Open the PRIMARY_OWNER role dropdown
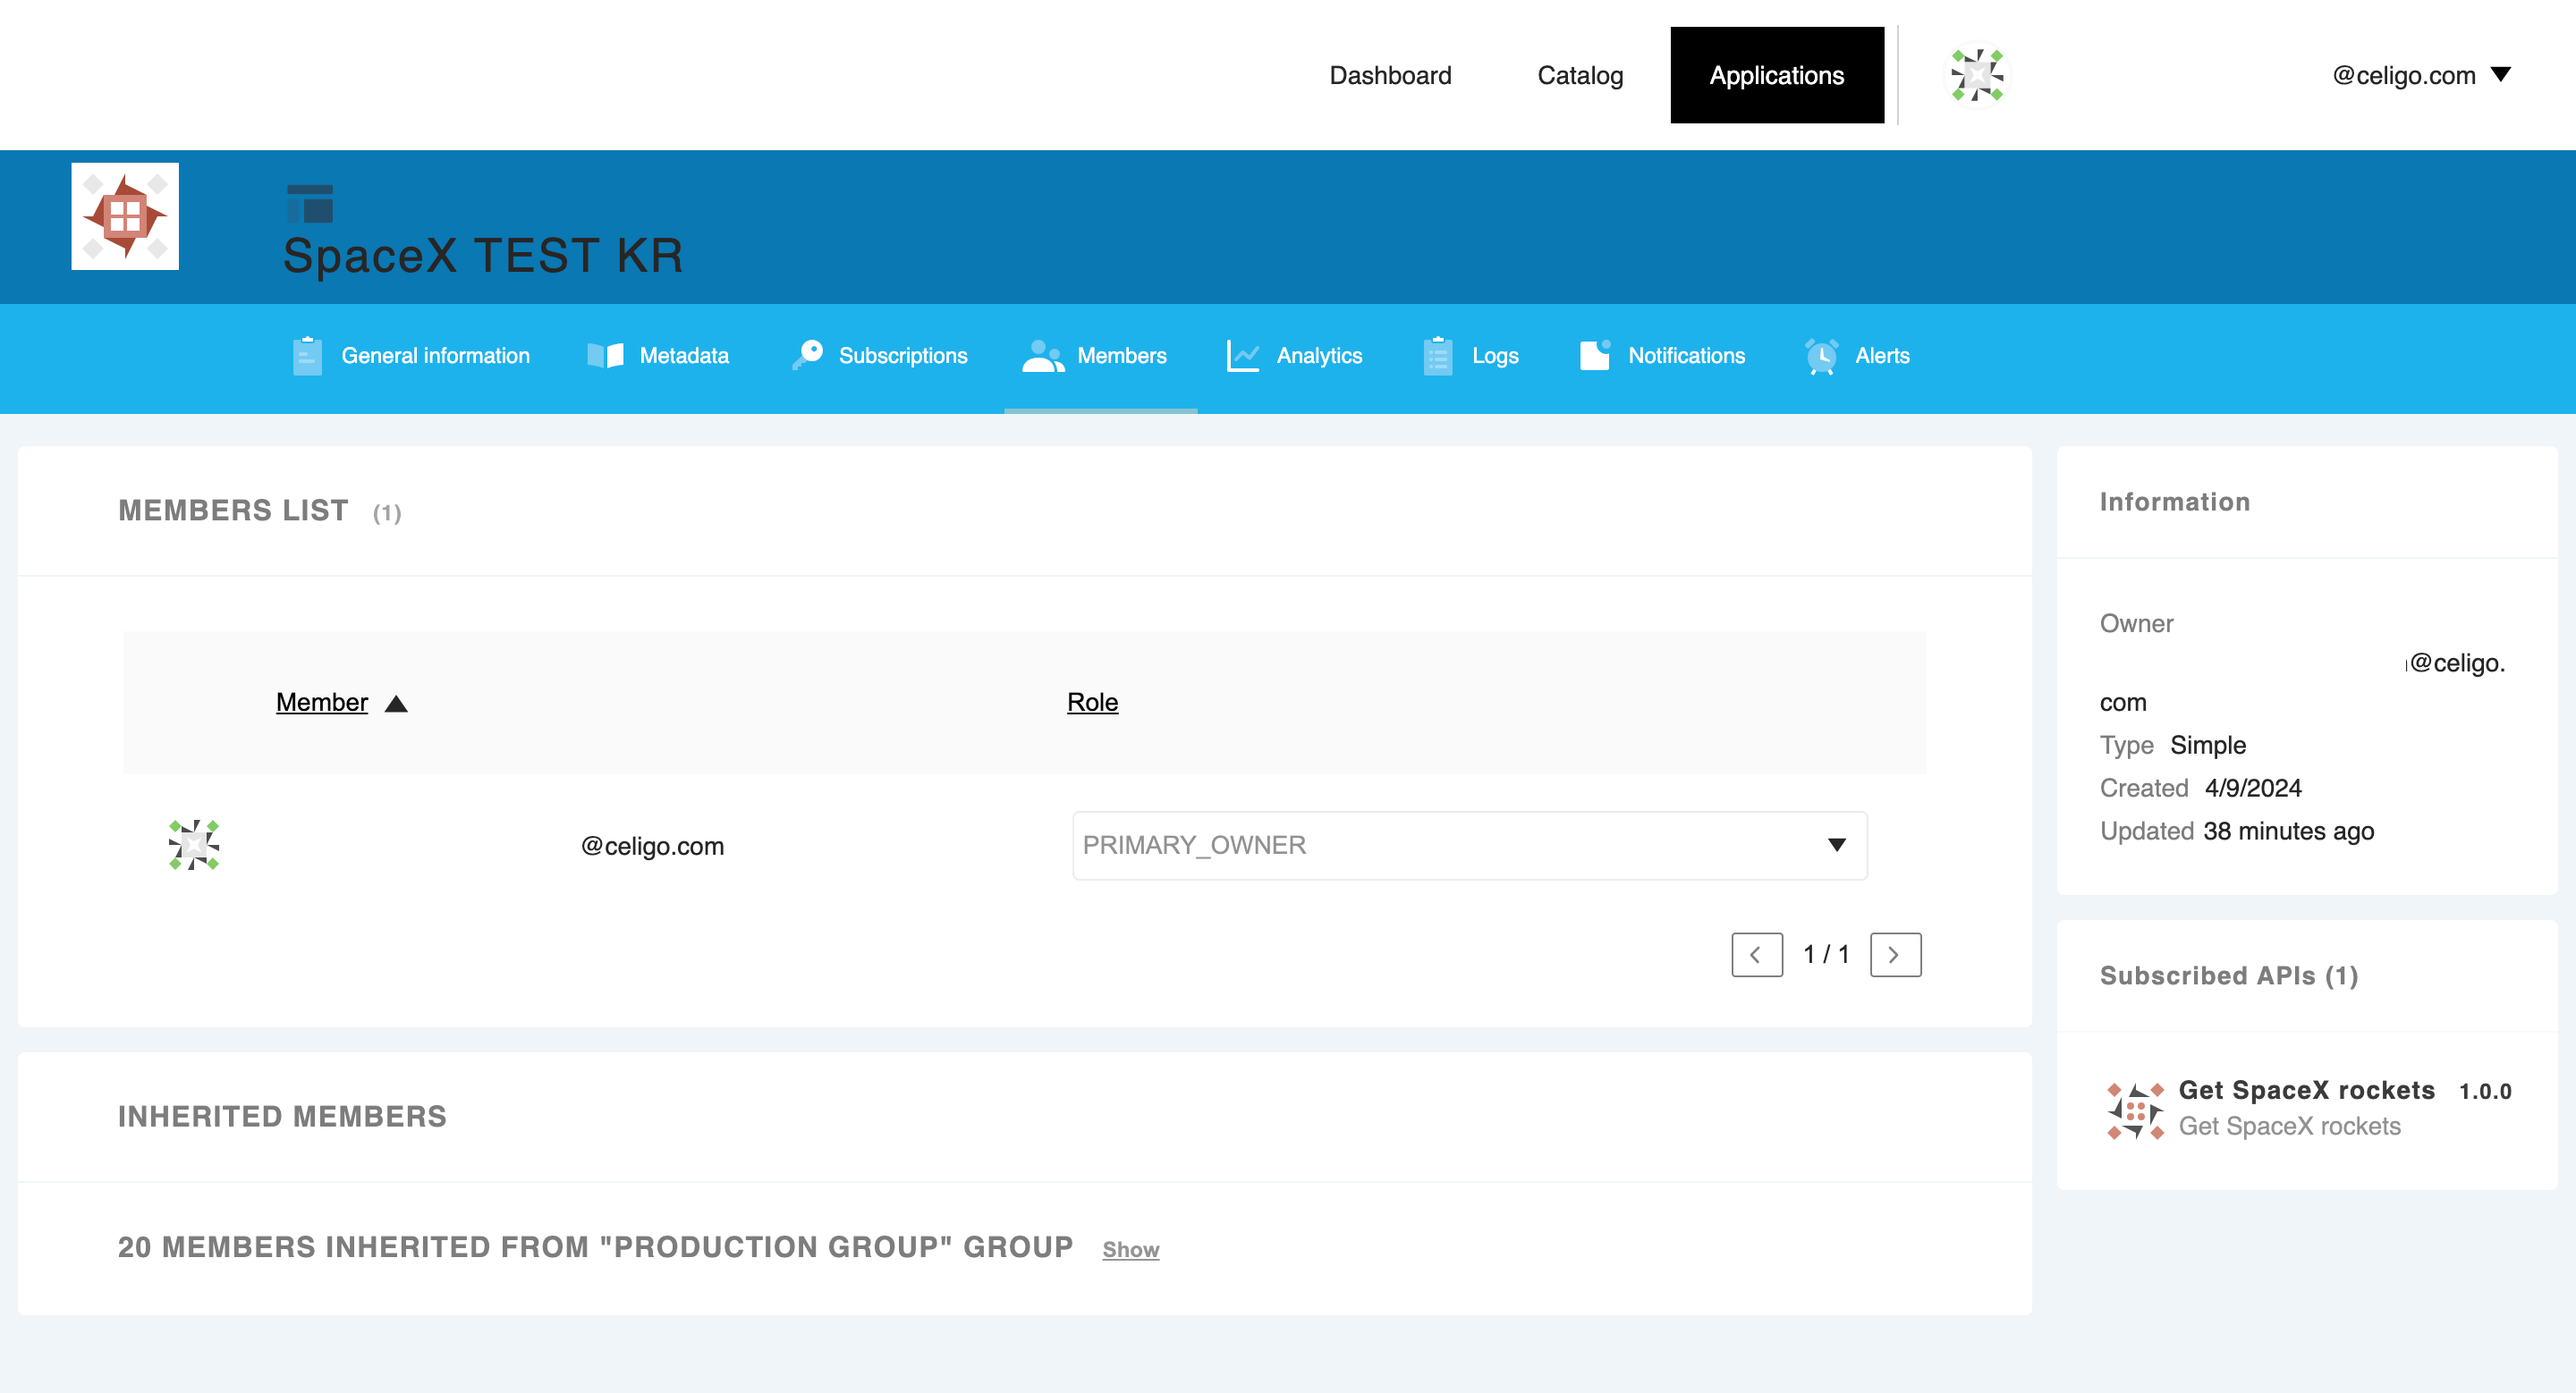The height and width of the screenshot is (1393, 2576). (1469, 846)
